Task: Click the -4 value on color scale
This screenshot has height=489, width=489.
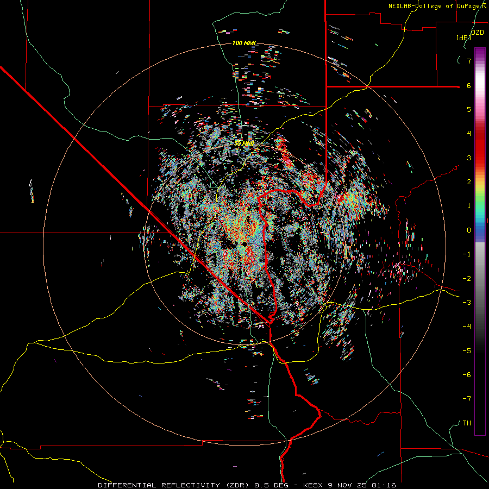Action: click(x=467, y=327)
